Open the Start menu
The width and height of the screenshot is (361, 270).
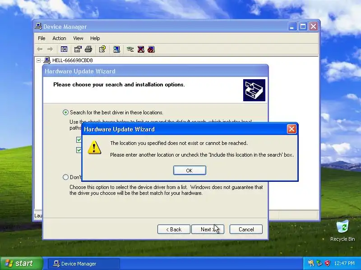[x=21, y=263]
